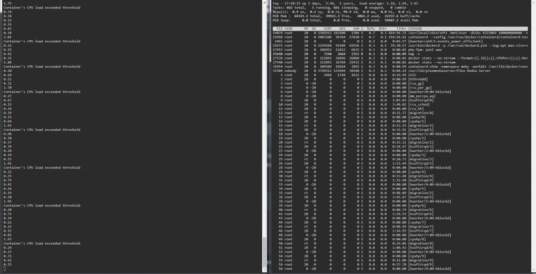Click the RES column header in top
Image resolution: width=536 pixels, height=274 pixels.
pos(342,29)
